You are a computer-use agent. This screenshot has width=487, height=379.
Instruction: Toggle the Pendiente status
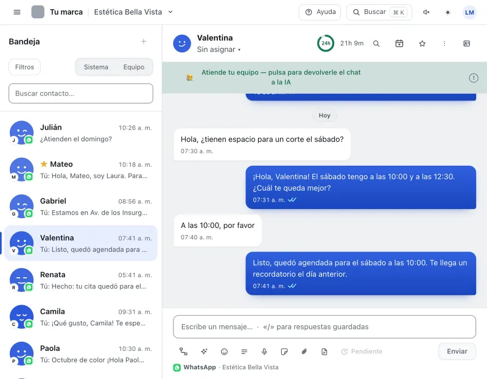[x=362, y=352]
